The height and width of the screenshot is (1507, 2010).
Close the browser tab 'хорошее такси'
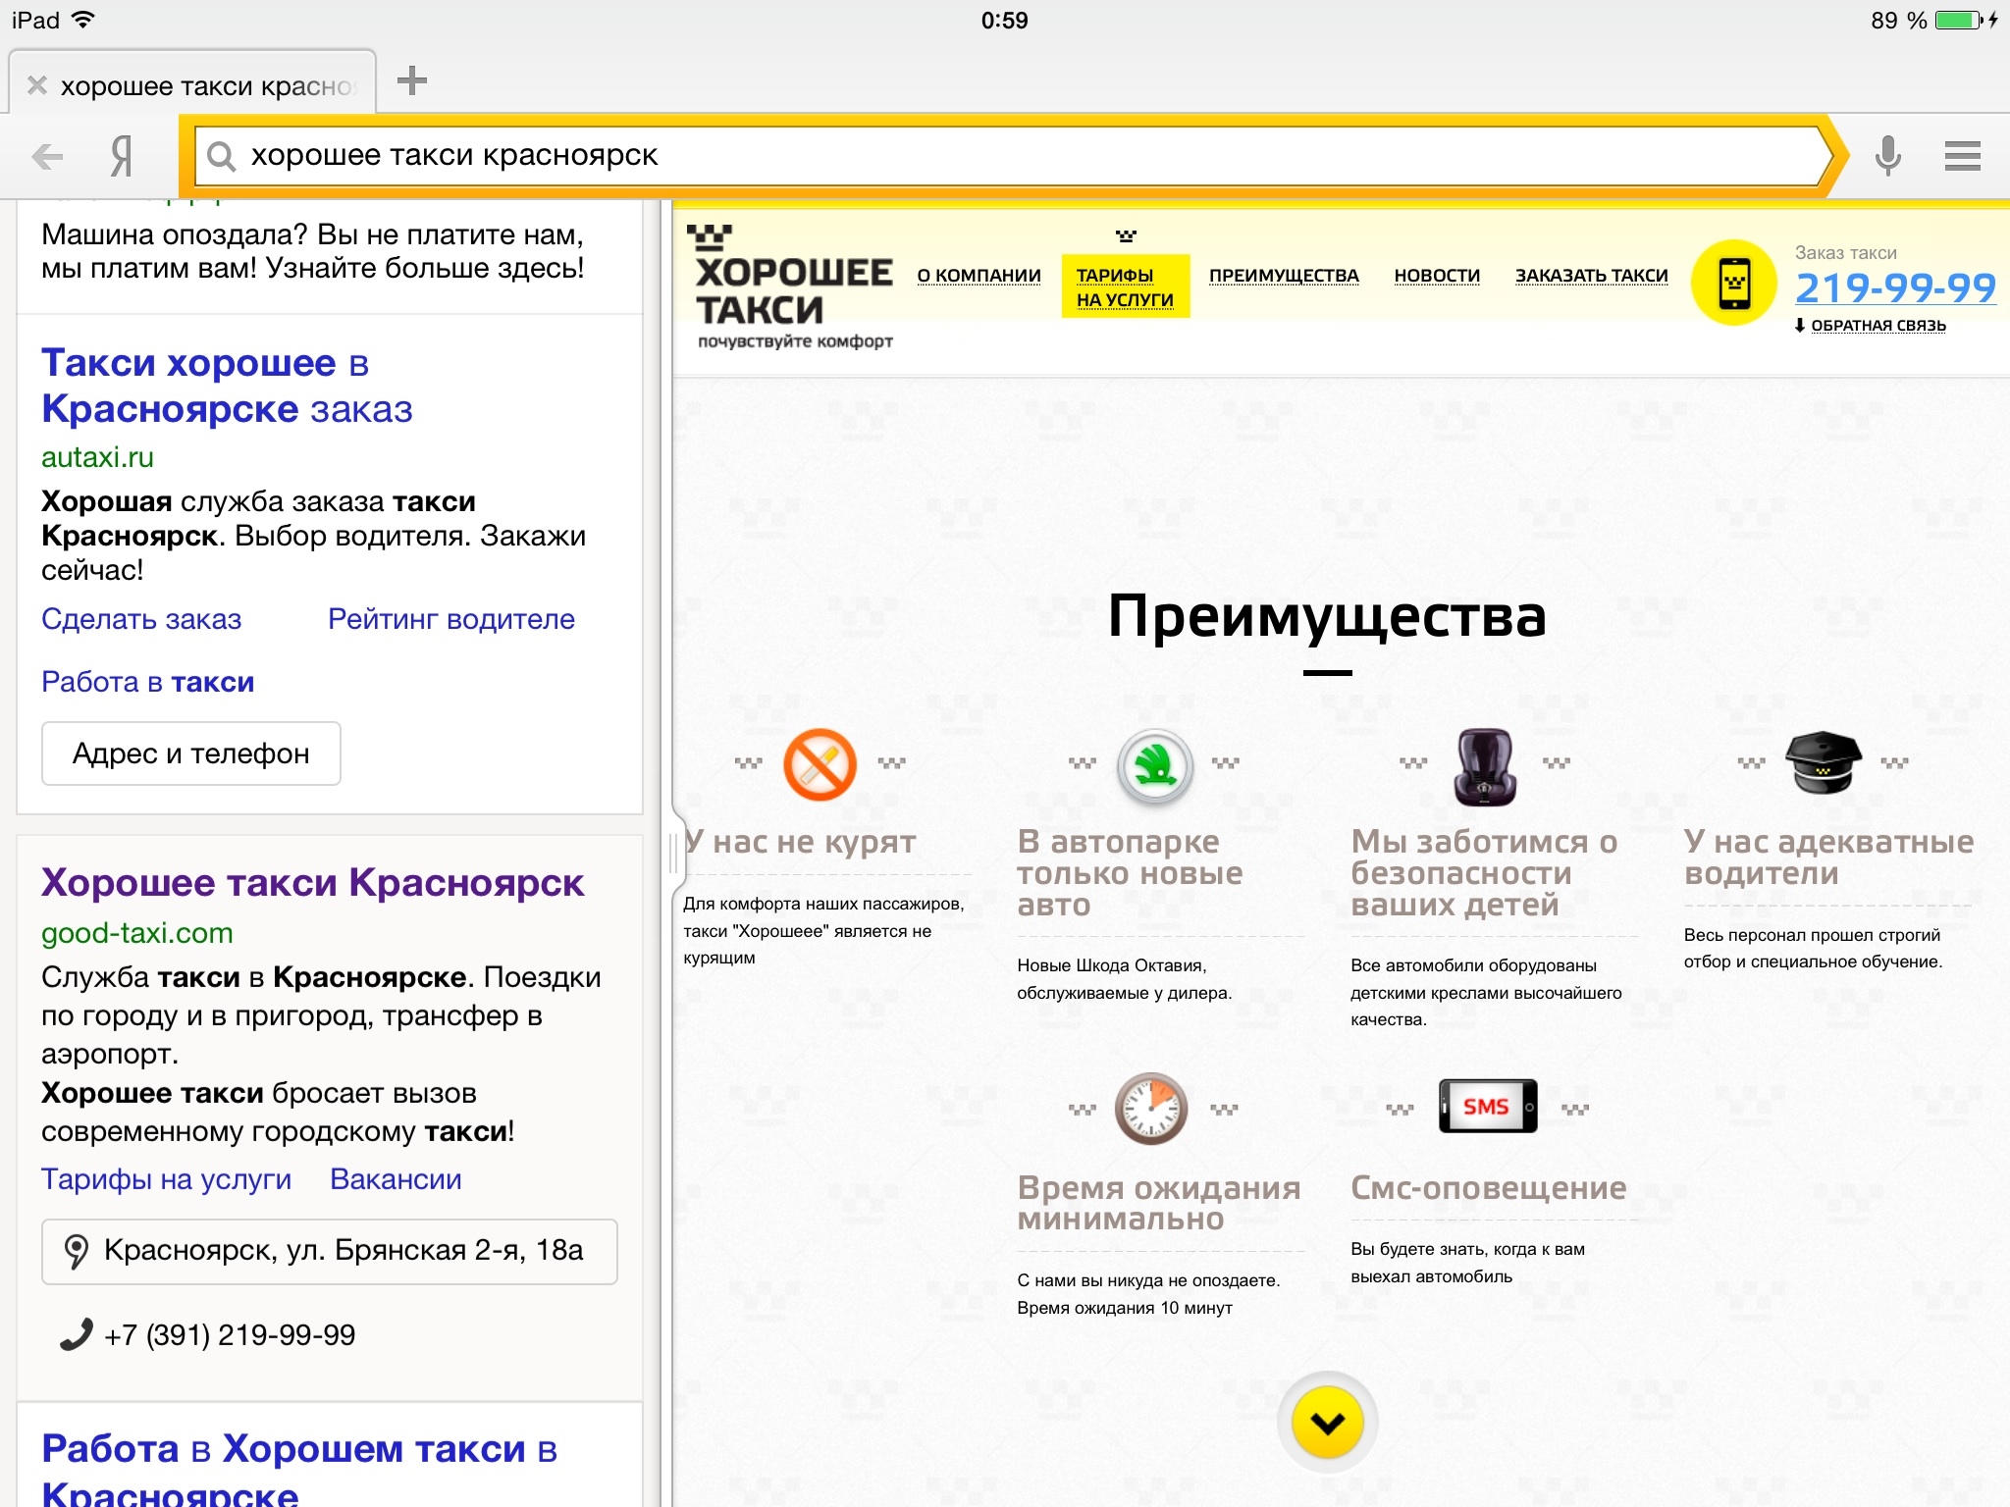coord(37,85)
